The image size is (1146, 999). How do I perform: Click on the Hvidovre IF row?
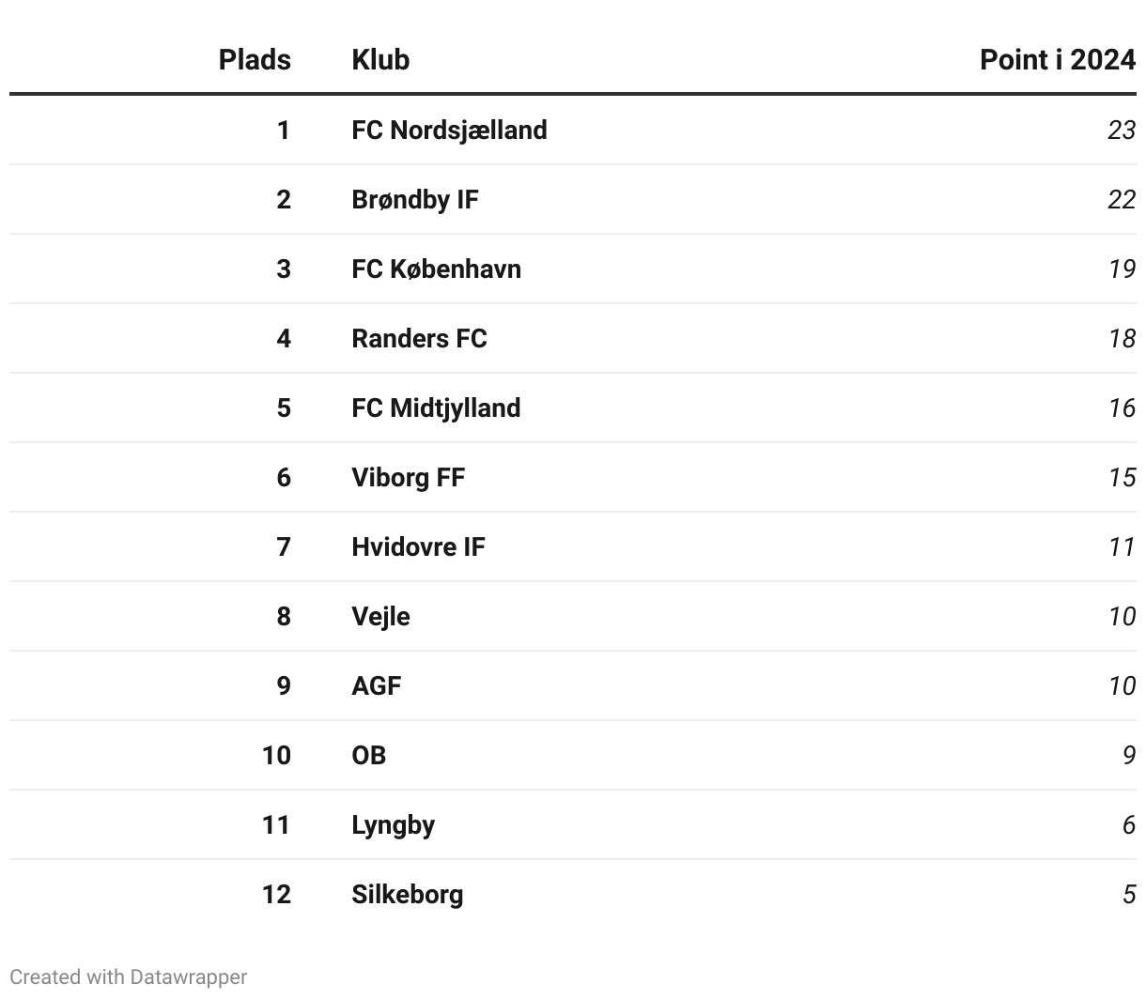[x=573, y=546]
